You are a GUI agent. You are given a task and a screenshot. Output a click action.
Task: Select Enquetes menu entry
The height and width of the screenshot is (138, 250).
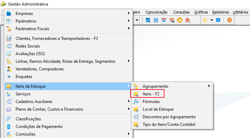click(69, 77)
